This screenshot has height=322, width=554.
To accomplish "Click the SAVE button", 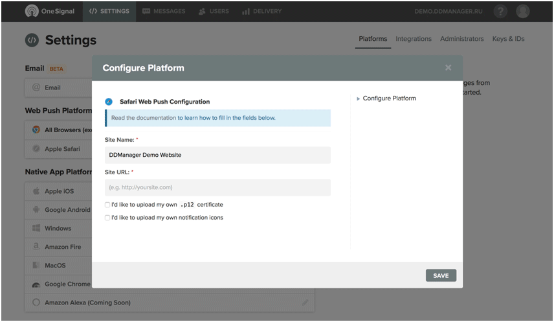I will tap(441, 275).
